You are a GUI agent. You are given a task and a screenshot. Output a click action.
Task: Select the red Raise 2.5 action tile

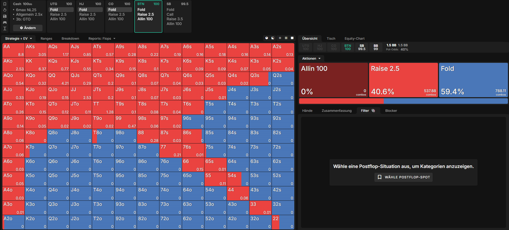click(403, 80)
